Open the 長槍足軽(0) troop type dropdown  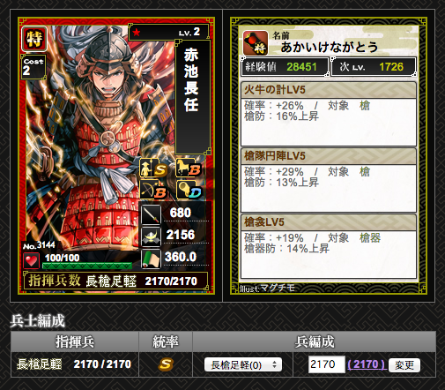point(243,364)
